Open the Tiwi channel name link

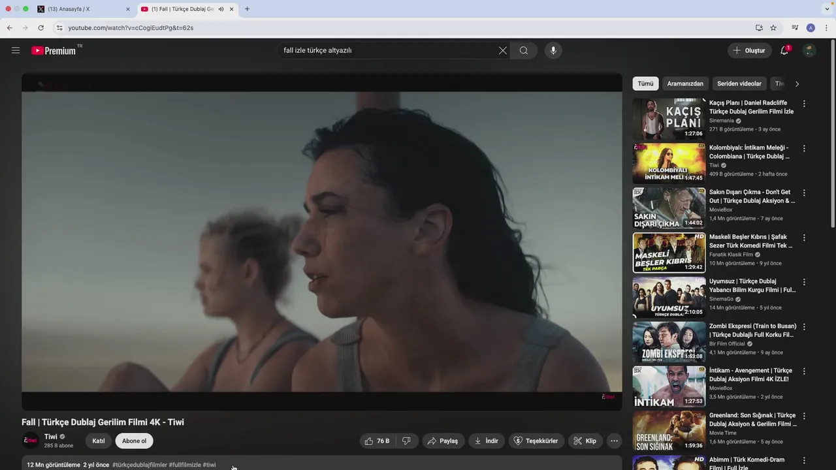pyautogui.click(x=50, y=437)
